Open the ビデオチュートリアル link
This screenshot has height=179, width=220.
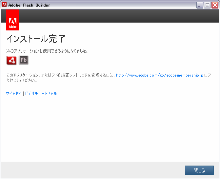click(x=41, y=93)
